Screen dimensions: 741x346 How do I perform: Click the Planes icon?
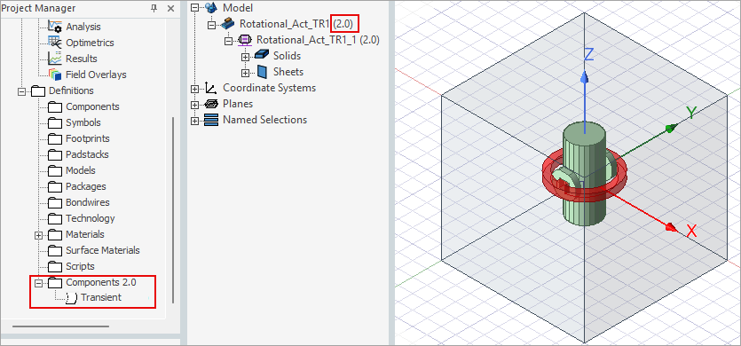(211, 104)
